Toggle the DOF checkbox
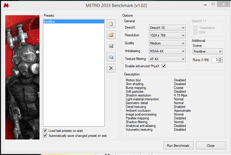This screenshot has height=155, width=231. tap(195, 32)
